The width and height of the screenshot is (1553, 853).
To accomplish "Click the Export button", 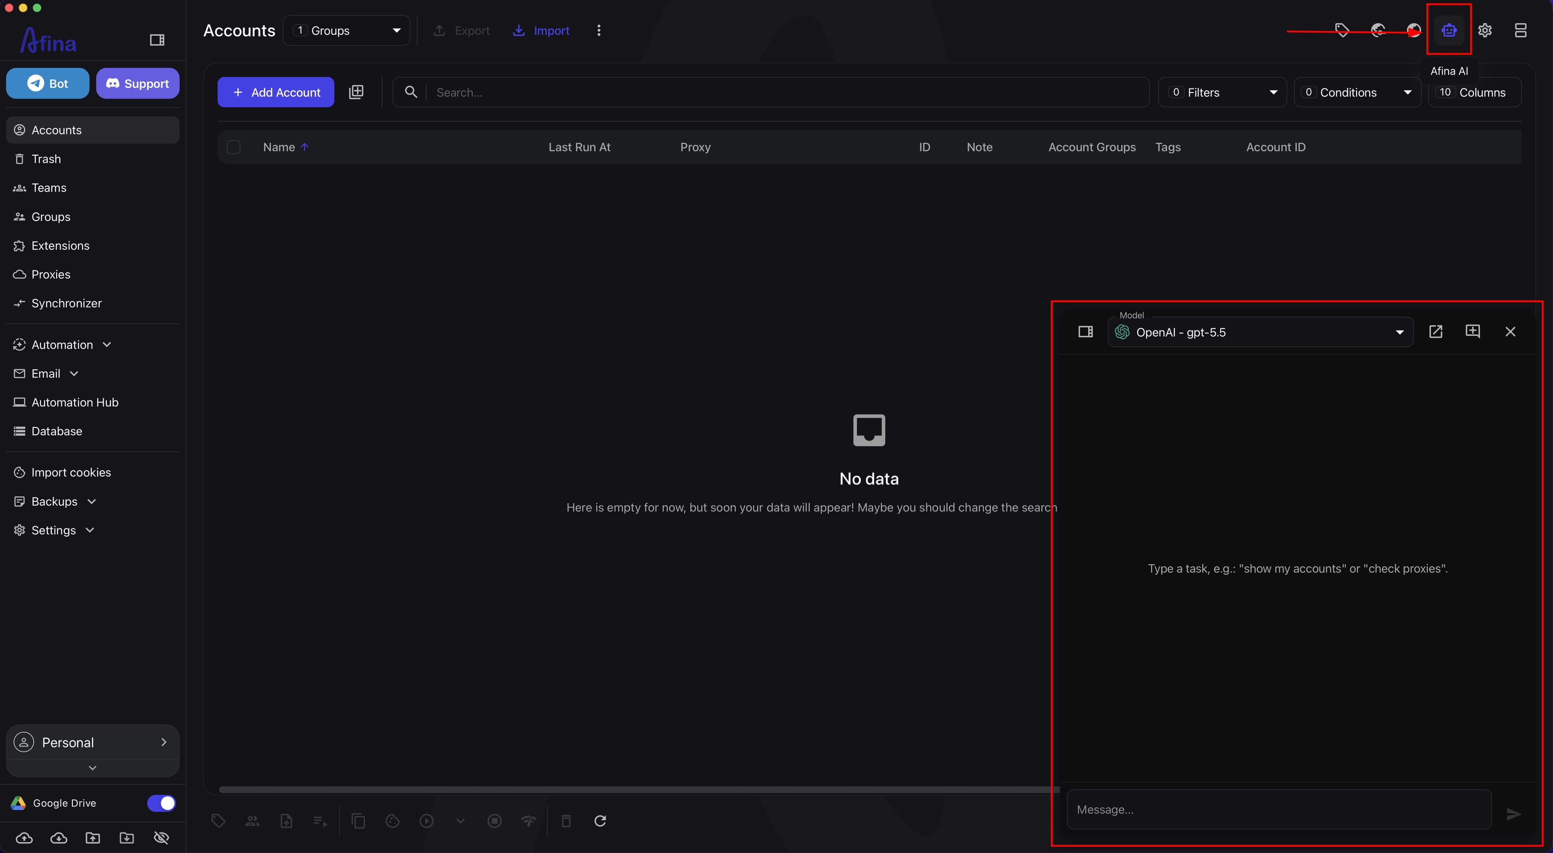I will [x=461, y=30].
